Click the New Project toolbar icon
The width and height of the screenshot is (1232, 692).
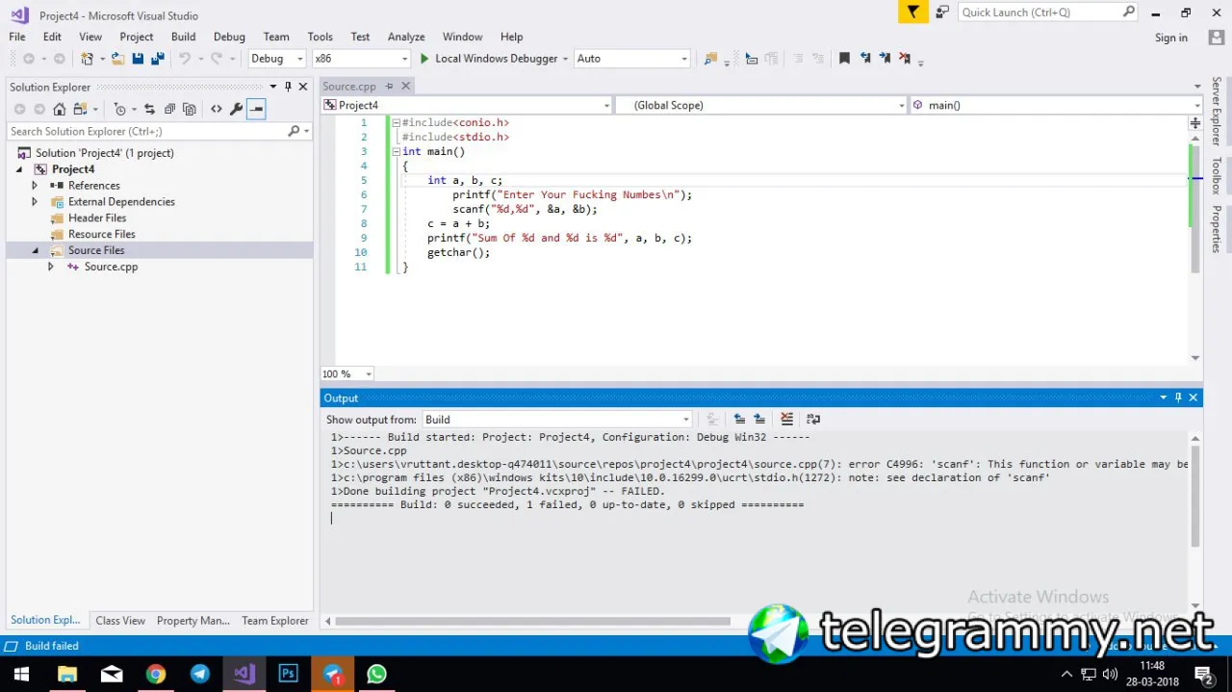[x=87, y=59]
